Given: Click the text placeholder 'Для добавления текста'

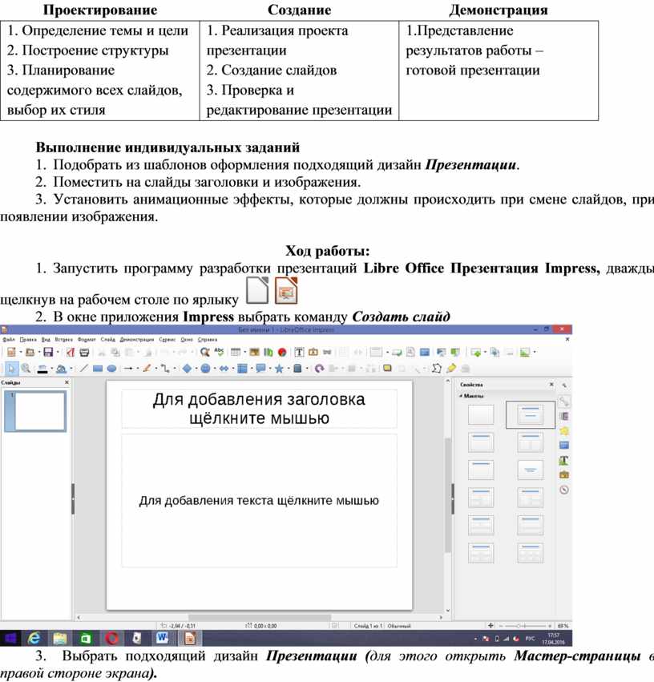Looking at the screenshot, I should pyautogui.click(x=259, y=500).
